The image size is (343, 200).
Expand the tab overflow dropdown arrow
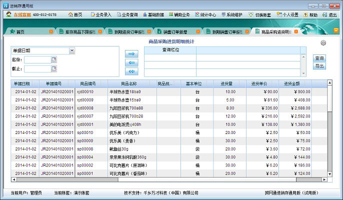click(x=336, y=30)
